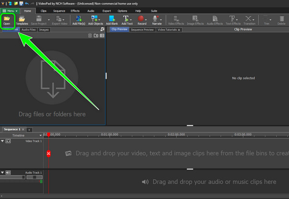This screenshot has width=289, height=199.
Task: Open the Suite ribbon tab
Action: (x=154, y=11)
